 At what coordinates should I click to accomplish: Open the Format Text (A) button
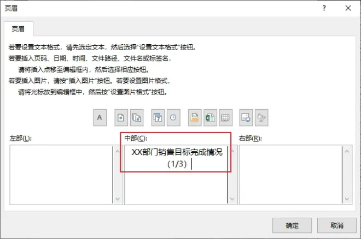pos(100,117)
